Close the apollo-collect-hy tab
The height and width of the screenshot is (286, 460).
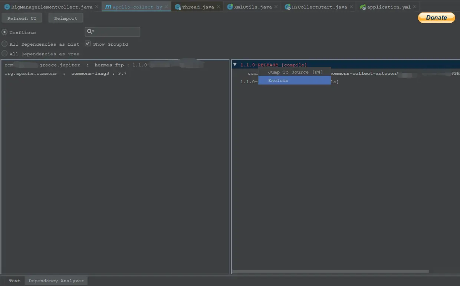click(166, 7)
